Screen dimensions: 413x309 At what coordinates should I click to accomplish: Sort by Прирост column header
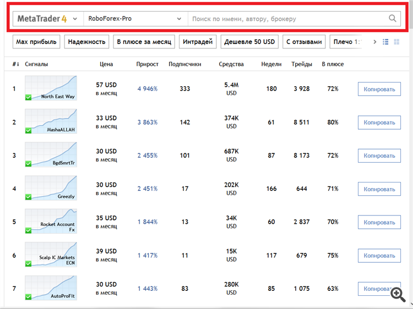pos(147,64)
